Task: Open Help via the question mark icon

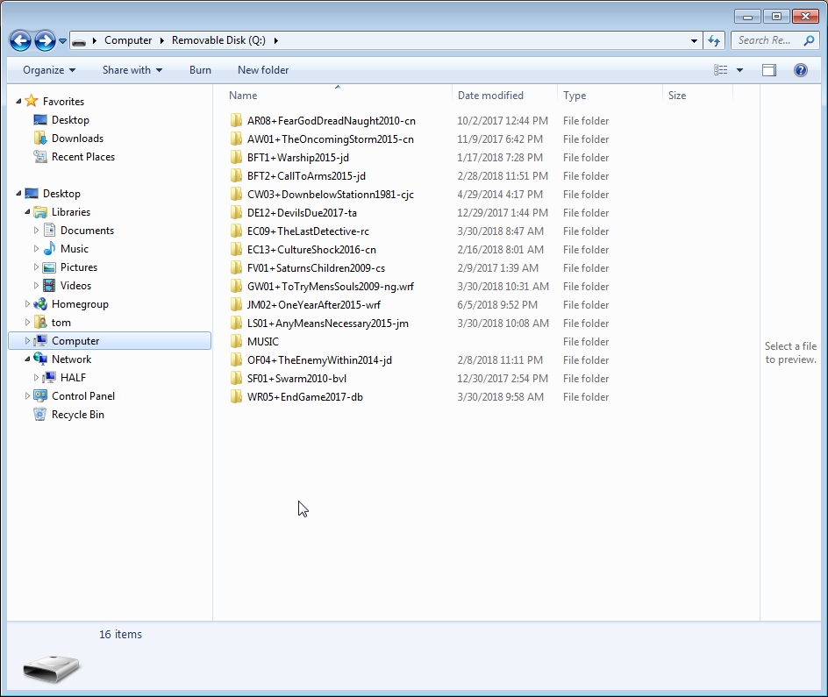Action: click(x=801, y=70)
